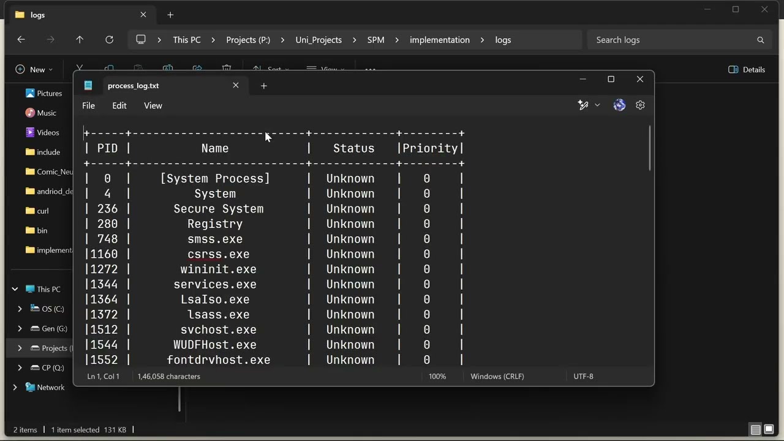Click Projects (P:) breadcrumb
Viewport: 784px width, 441px height.
tap(248, 40)
